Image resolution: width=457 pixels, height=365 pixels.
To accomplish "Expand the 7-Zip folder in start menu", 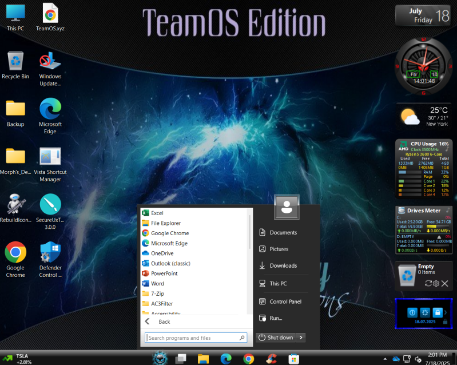I will (194, 293).
